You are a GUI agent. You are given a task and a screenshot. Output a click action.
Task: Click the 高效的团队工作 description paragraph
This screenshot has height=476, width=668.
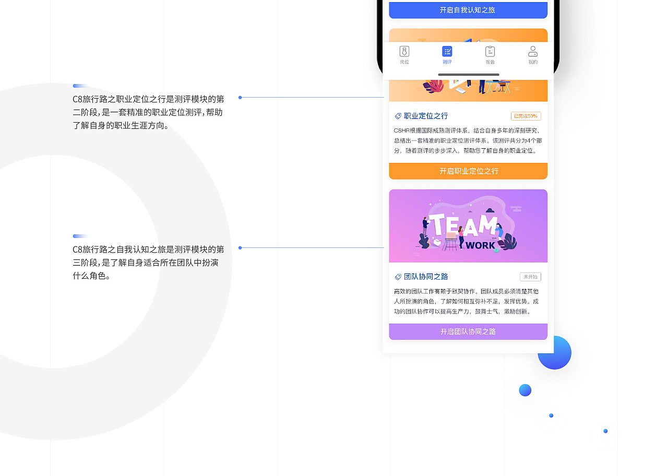point(466,302)
